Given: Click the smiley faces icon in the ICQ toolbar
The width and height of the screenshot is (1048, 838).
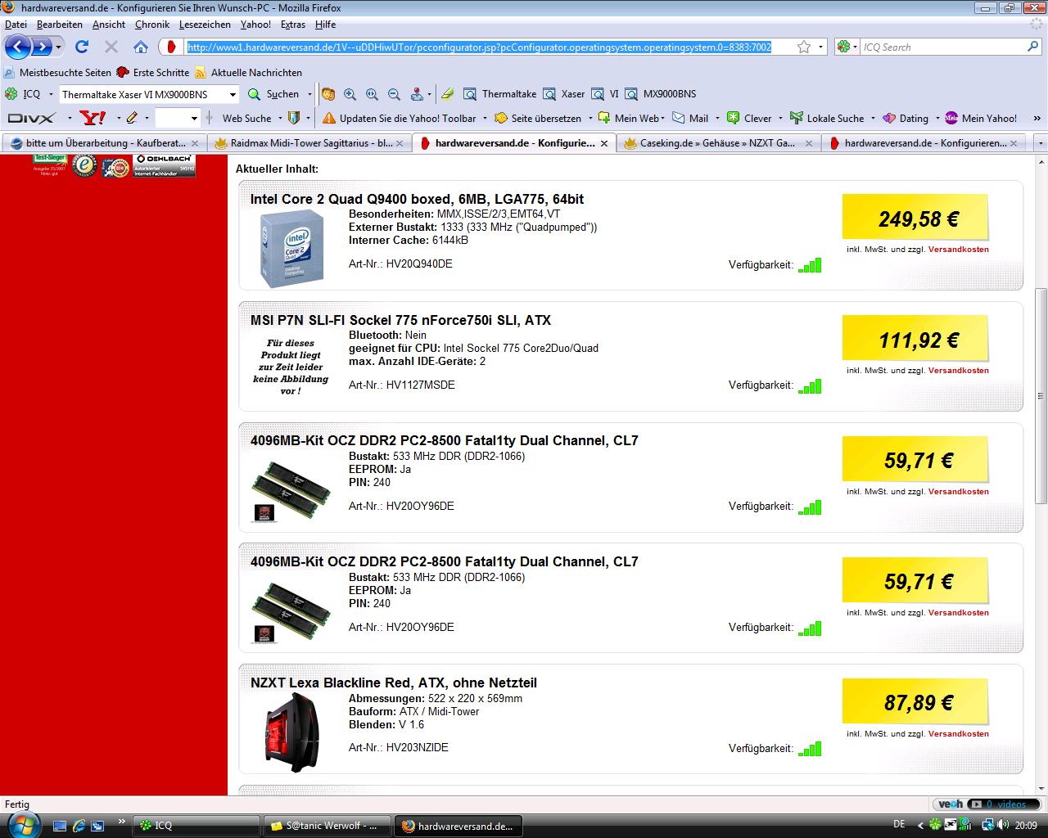Looking at the screenshot, I should [328, 94].
